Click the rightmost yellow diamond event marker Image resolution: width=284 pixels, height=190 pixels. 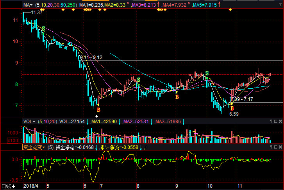coord(230,9)
